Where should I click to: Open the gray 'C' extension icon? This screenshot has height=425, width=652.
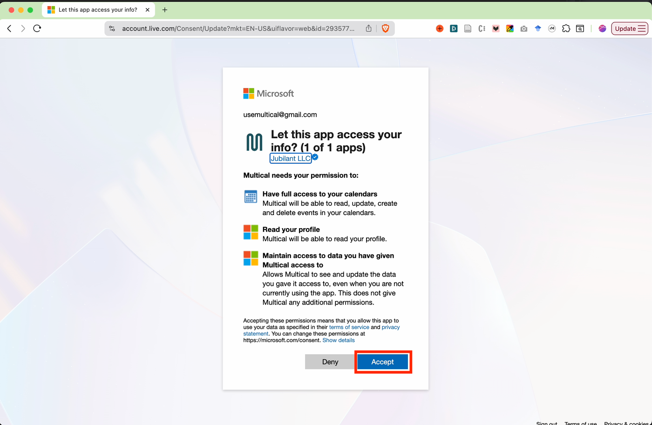click(482, 28)
